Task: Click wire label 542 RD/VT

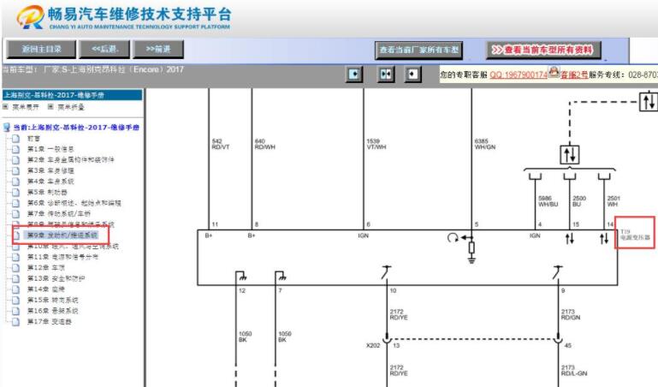Action: pyautogui.click(x=220, y=144)
